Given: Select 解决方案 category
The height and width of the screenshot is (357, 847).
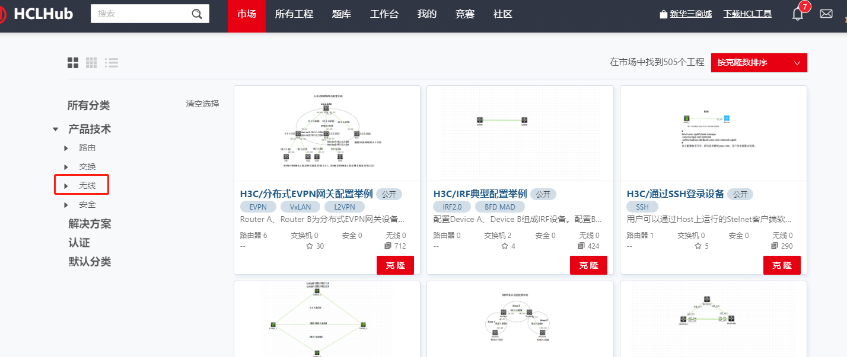Looking at the screenshot, I should [90, 224].
